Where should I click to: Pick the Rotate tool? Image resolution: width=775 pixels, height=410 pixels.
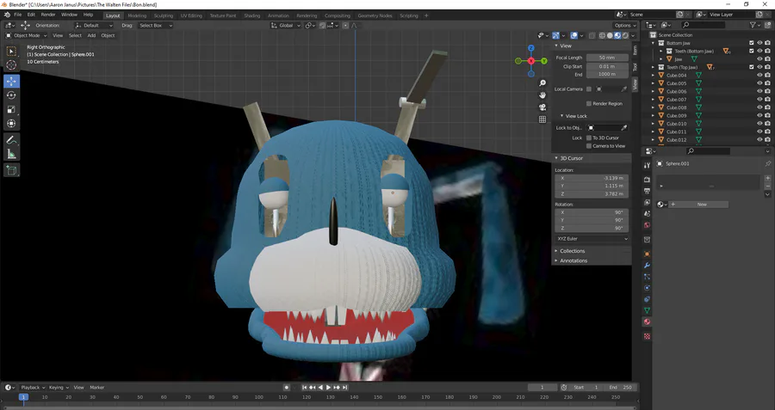tap(11, 95)
